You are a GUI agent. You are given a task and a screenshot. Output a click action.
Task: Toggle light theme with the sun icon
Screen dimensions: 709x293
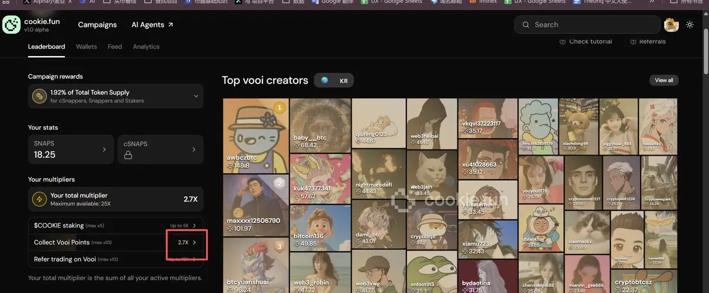(690, 25)
